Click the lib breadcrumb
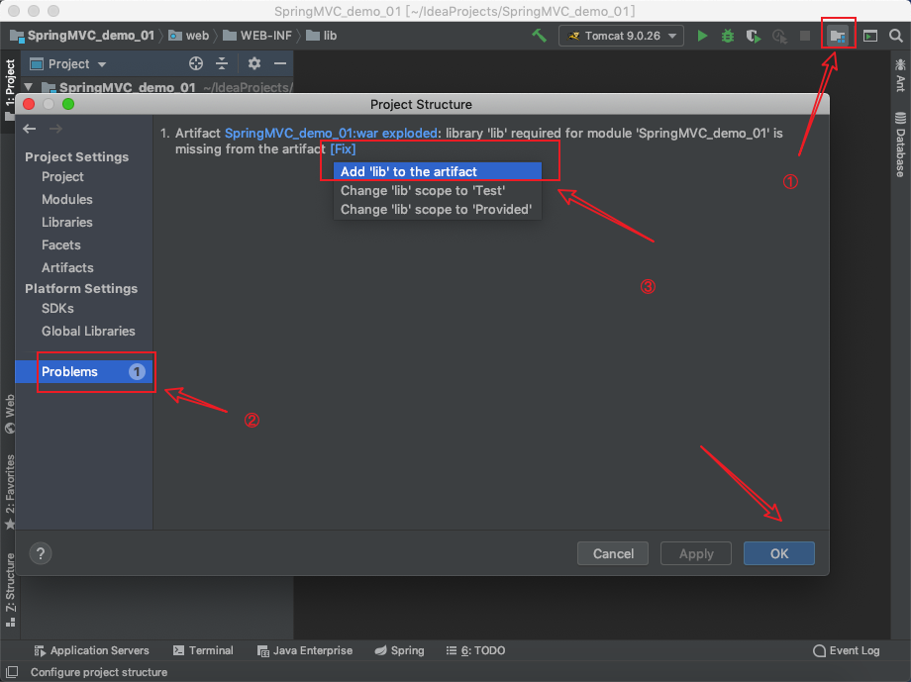 [322, 36]
